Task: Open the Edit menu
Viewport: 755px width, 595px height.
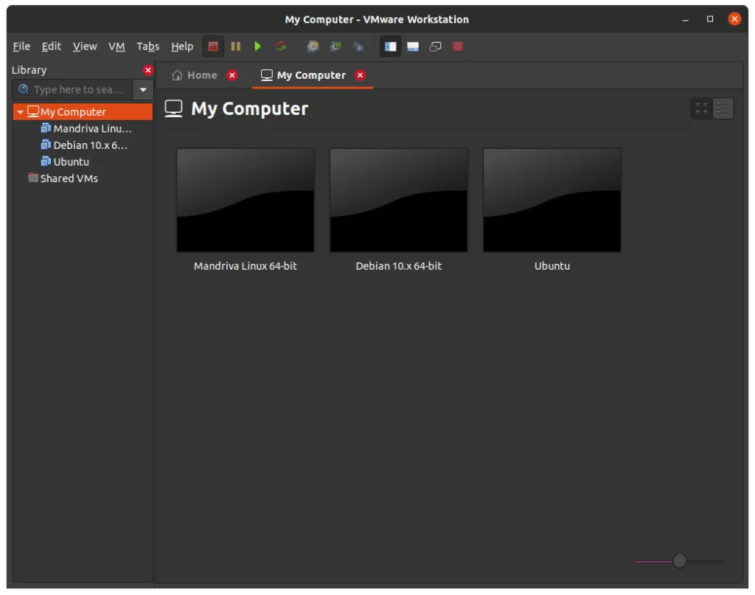Action: pos(51,46)
